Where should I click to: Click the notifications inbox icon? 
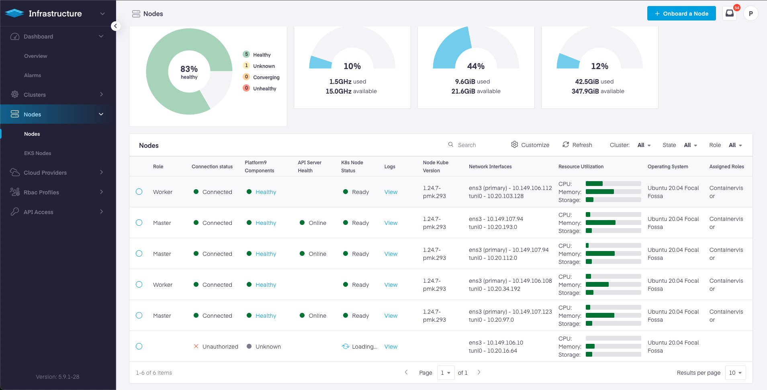729,13
